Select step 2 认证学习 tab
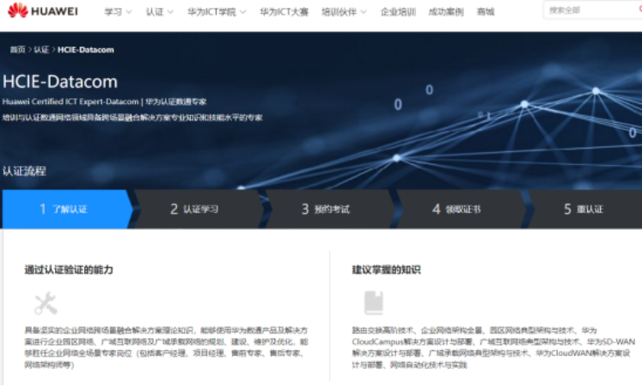This screenshot has width=642, height=386. pyautogui.click(x=199, y=209)
